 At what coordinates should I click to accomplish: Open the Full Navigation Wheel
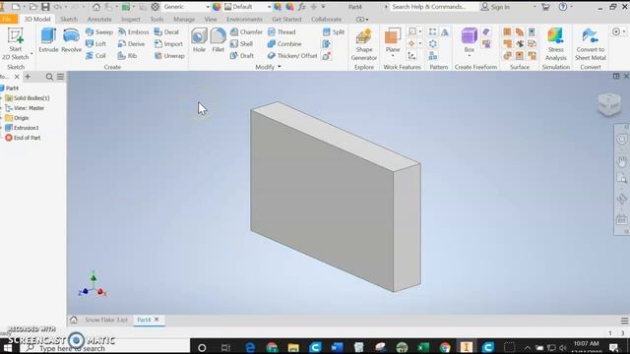pyautogui.click(x=621, y=140)
